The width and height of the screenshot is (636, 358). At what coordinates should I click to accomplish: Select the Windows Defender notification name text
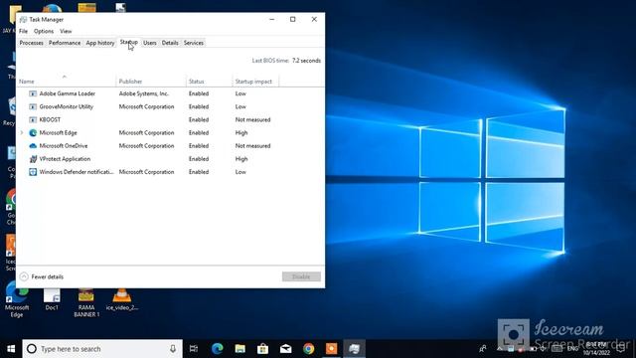pos(77,172)
